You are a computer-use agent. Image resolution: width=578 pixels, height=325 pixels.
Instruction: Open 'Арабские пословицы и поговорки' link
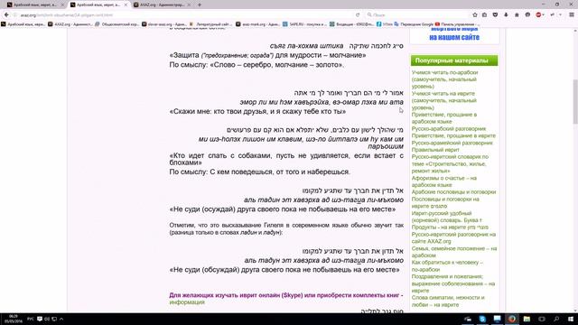tap(453, 192)
